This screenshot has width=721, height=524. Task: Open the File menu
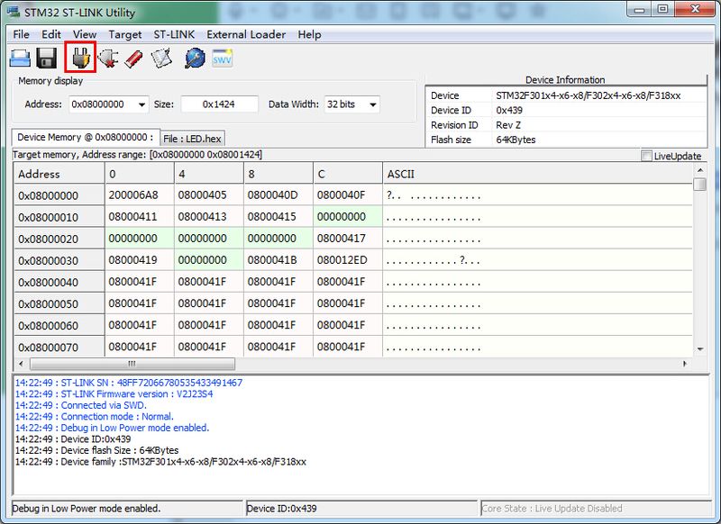coord(21,34)
